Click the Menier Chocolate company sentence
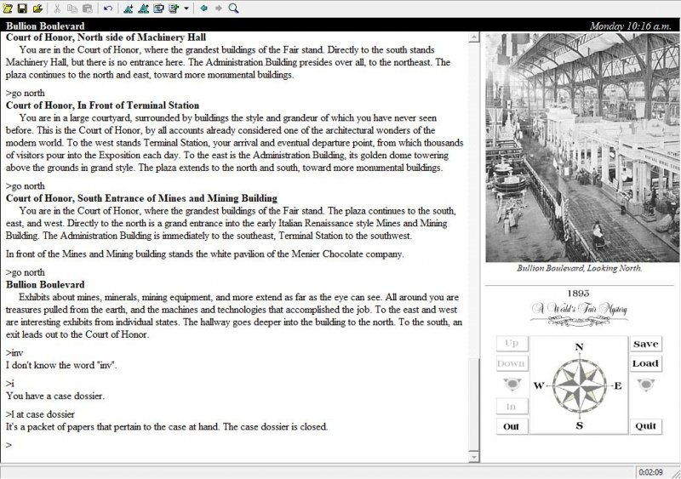This screenshot has width=681, height=479. click(204, 254)
